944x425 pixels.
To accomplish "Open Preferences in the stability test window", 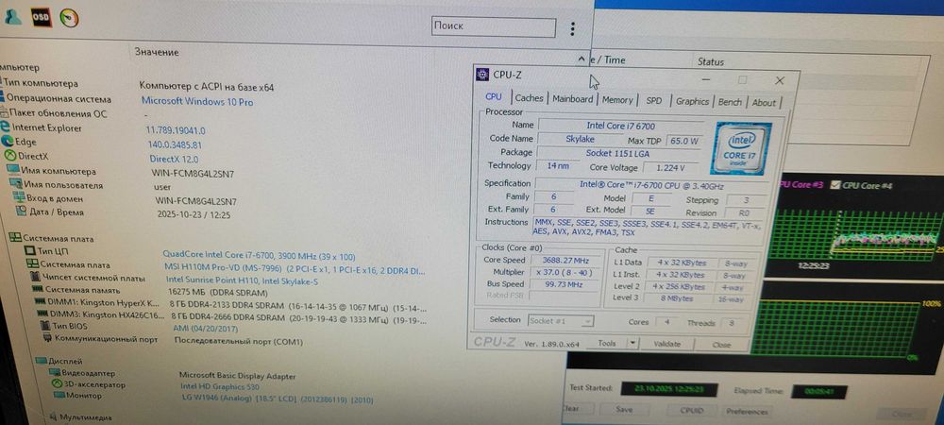I will tap(747, 412).
